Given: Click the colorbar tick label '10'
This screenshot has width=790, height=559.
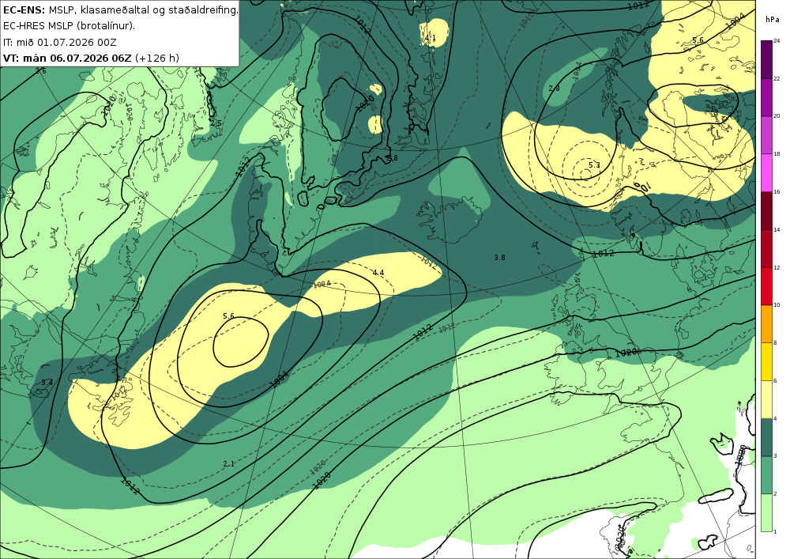Looking at the screenshot, I should (x=777, y=305).
